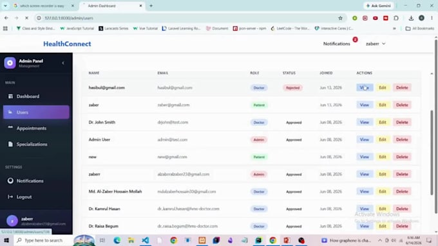Delete Dr. Kamrul Hasan's record
The height and width of the screenshot is (246, 438).
[x=402, y=209]
